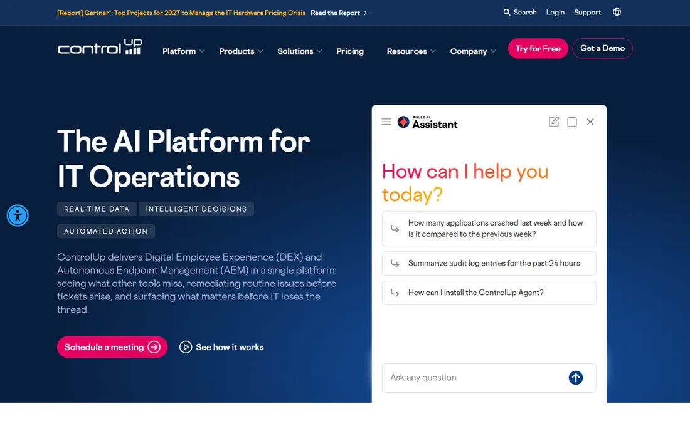Click Schedule a meeting button
The image size is (690, 431).
pos(112,347)
